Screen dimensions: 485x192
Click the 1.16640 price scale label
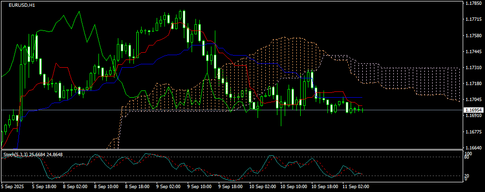pyautogui.click(x=473, y=148)
